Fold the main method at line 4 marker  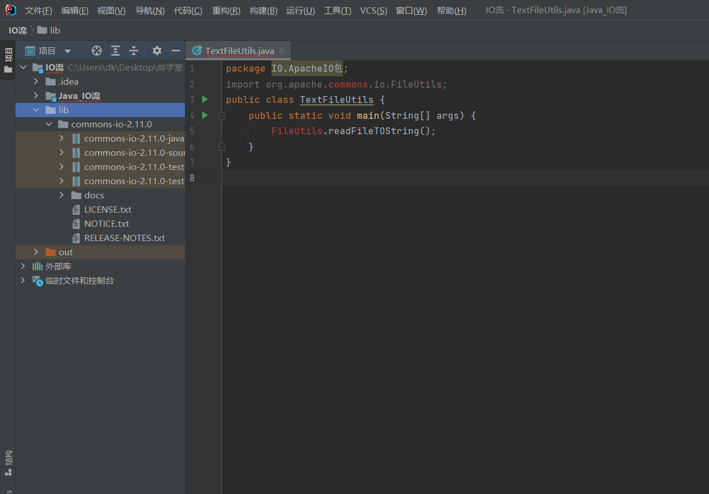[x=222, y=115]
